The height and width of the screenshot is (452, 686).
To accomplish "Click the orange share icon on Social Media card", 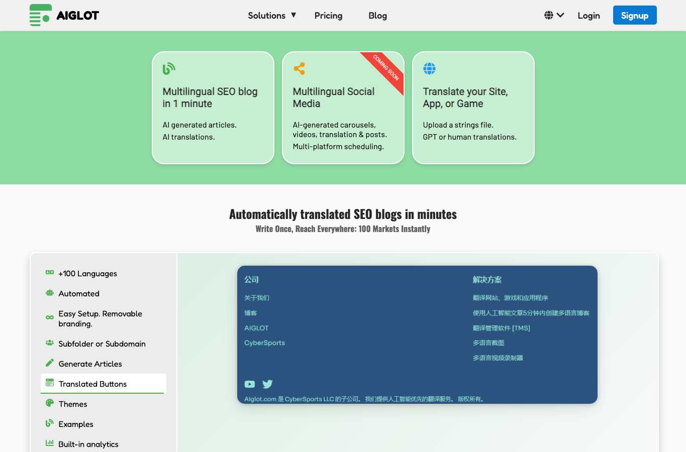I will coord(299,68).
